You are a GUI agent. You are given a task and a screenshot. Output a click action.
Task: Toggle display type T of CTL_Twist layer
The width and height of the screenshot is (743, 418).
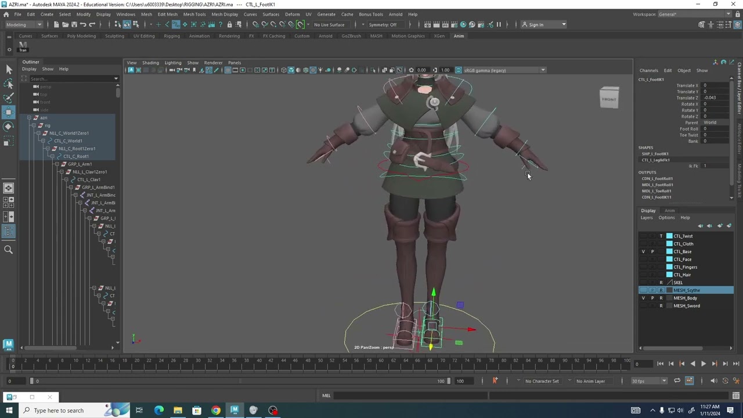[x=661, y=236]
